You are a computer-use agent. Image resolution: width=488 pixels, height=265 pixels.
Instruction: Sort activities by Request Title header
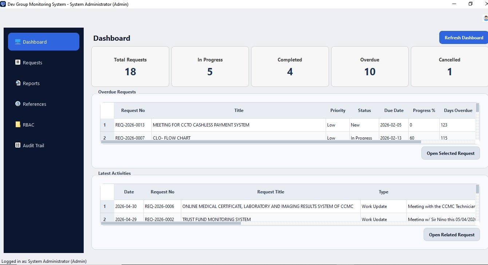click(x=270, y=192)
